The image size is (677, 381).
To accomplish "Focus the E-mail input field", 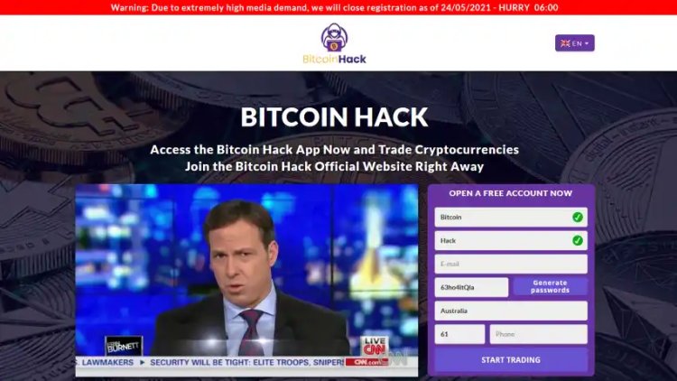I will pyautogui.click(x=511, y=264).
